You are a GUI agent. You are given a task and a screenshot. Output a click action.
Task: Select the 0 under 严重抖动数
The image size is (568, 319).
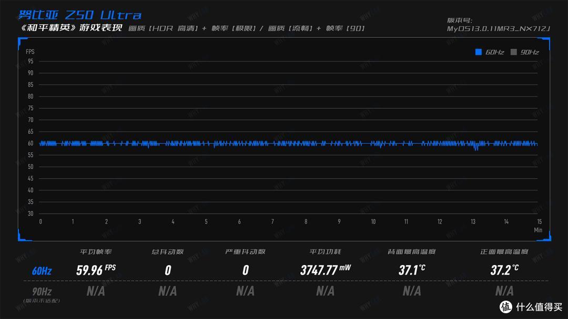[246, 270]
